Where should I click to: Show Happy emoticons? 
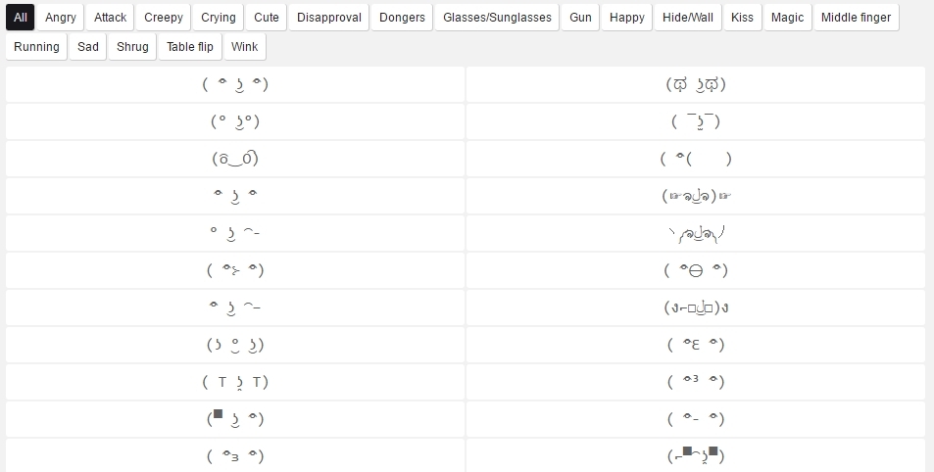(627, 18)
